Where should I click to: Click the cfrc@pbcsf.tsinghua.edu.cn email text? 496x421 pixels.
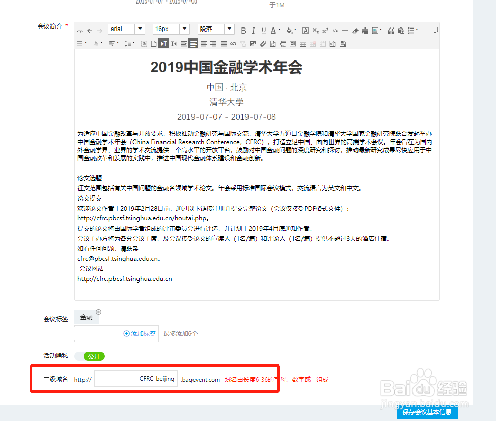[x=119, y=259]
